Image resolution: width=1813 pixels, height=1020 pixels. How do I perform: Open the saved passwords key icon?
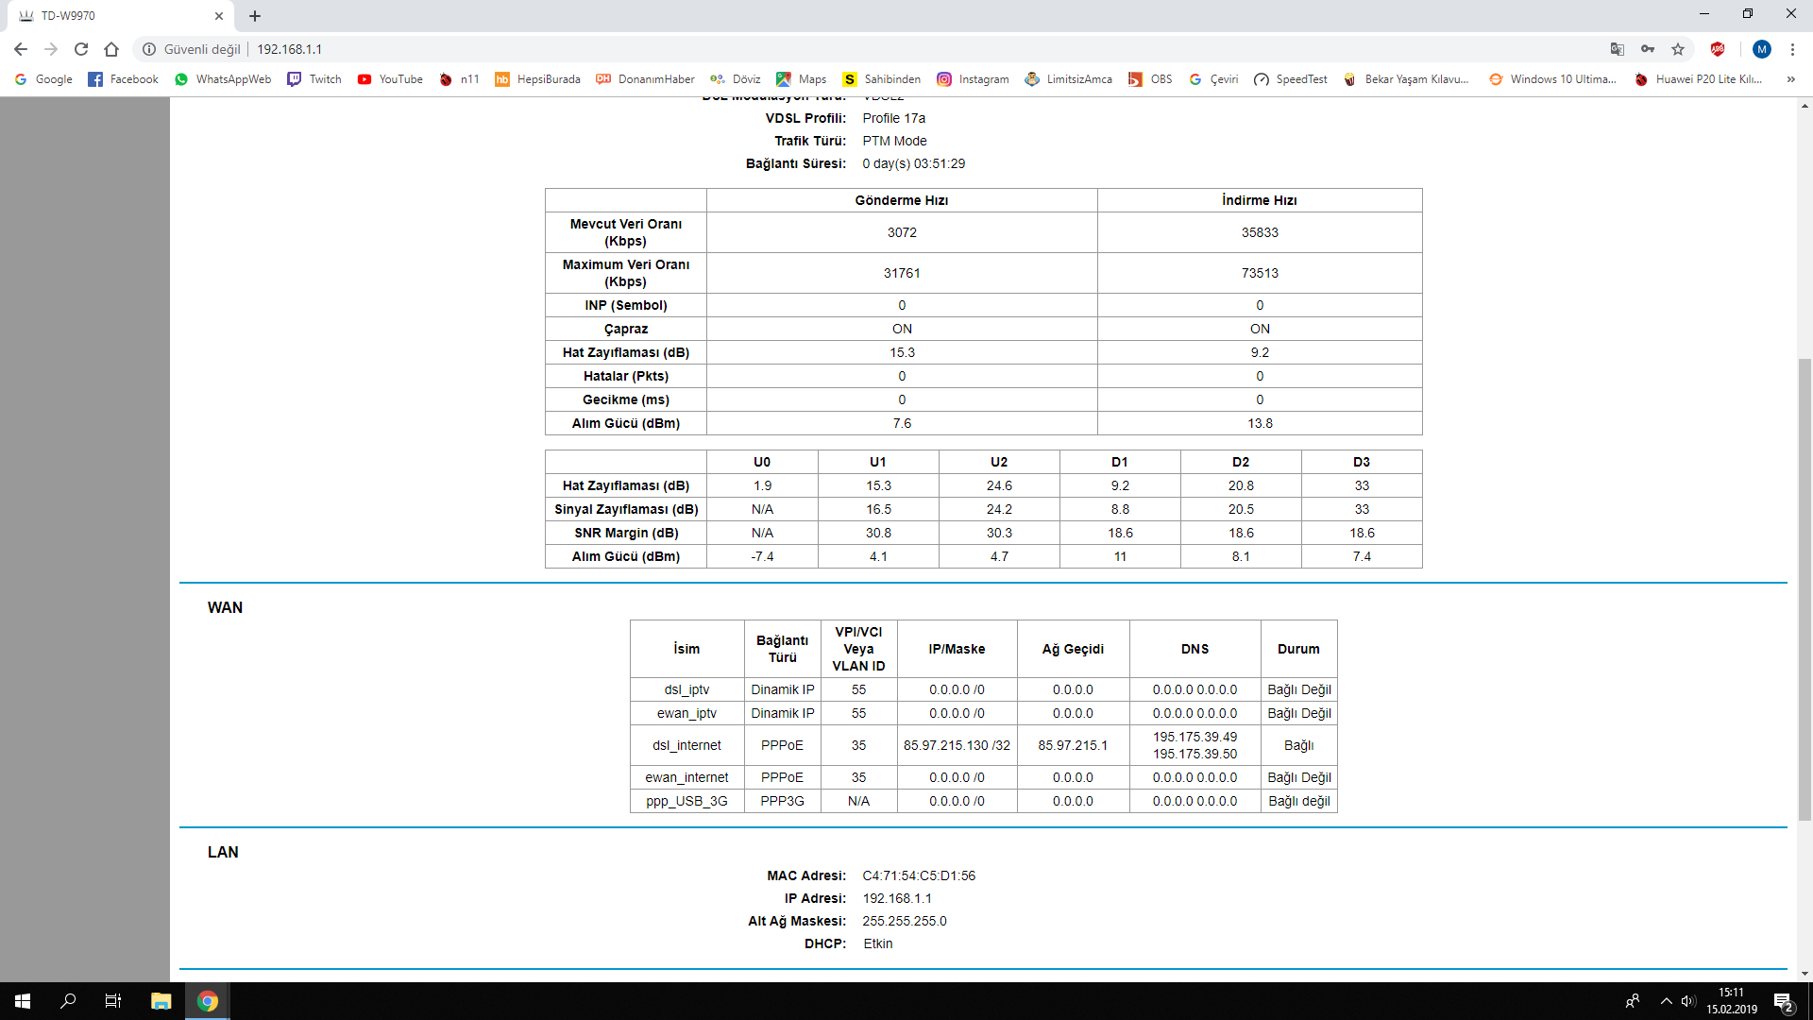click(1648, 49)
